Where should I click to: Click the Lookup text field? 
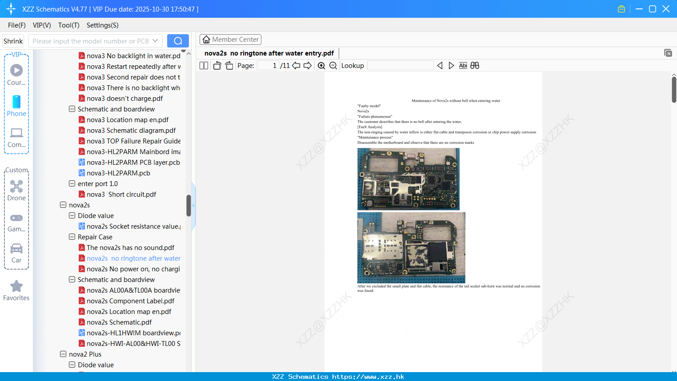point(400,65)
